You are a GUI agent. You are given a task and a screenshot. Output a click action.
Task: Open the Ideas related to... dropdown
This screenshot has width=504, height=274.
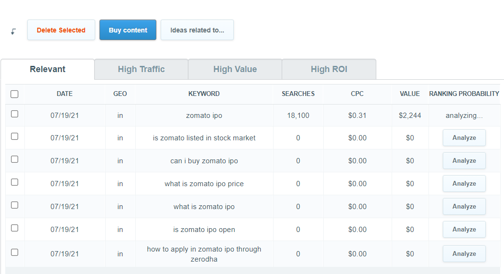pos(197,30)
